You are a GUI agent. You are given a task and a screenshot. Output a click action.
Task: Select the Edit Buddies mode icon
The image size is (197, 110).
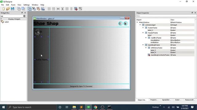coord(38,9)
